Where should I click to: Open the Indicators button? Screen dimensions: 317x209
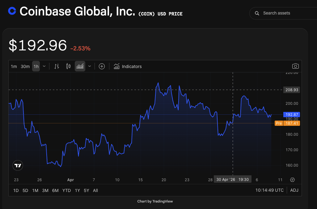tap(128, 66)
